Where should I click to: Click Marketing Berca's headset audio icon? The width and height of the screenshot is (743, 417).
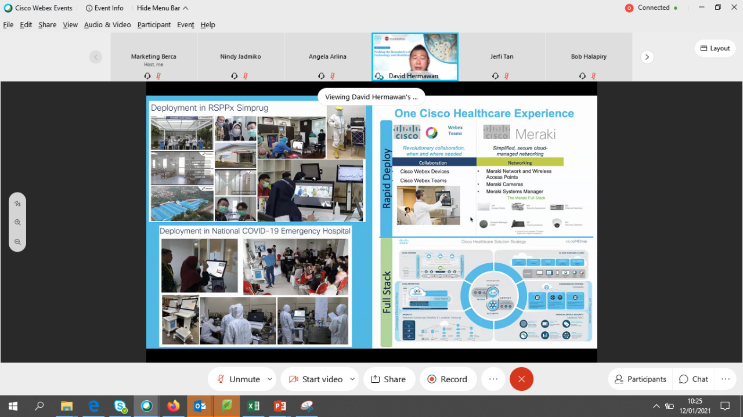pos(147,76)
